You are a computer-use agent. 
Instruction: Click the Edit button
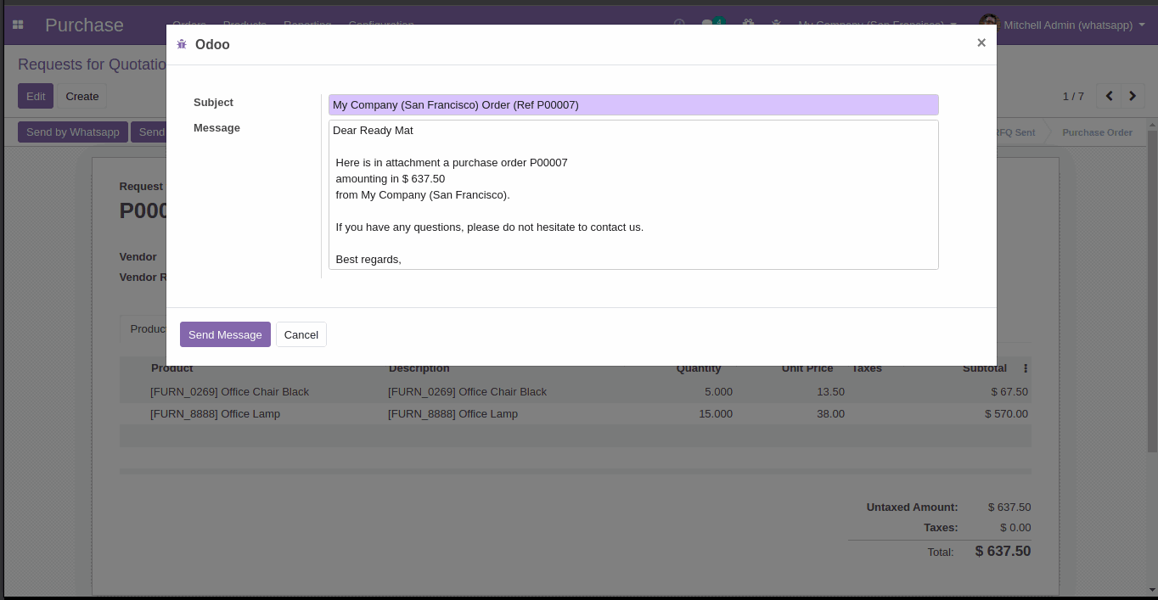click(36, 96)
